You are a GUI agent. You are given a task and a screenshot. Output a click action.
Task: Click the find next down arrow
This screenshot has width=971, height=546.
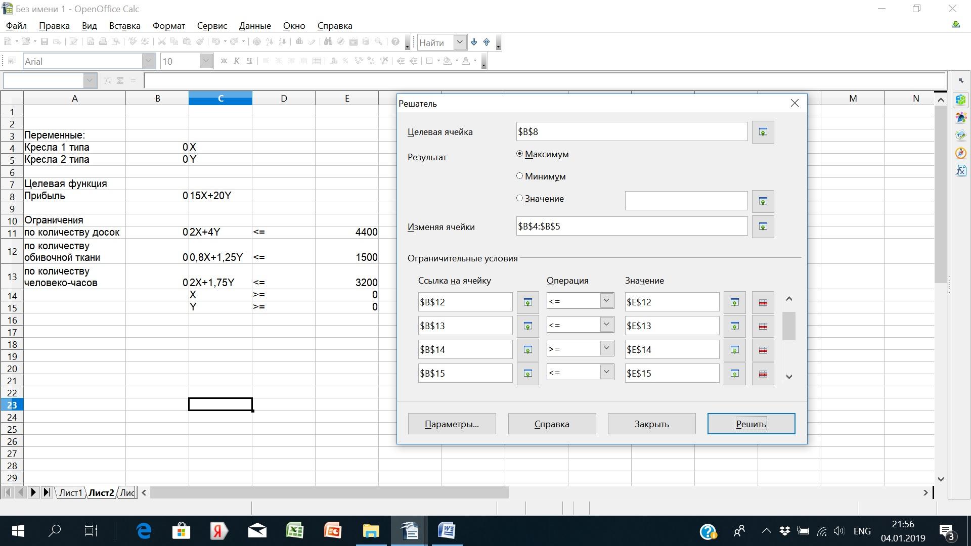(x=474, y=42)
